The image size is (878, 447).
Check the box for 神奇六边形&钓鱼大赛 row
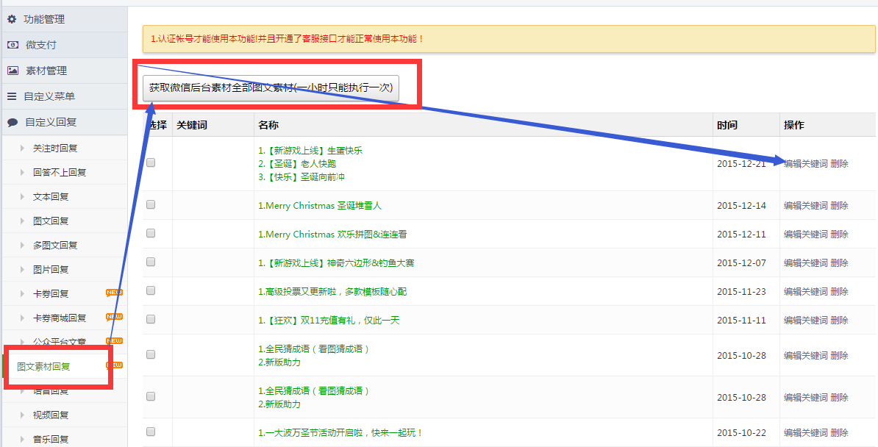[151, 262]
